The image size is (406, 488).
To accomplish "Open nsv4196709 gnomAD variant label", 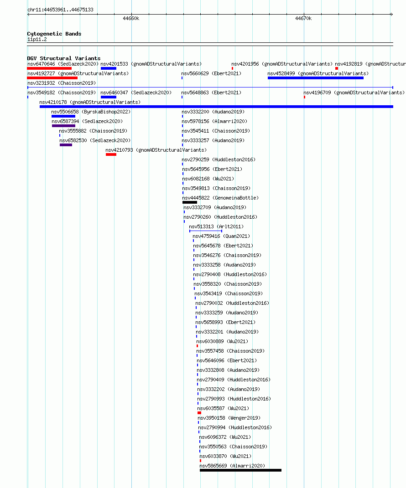I will pos(354,93).
